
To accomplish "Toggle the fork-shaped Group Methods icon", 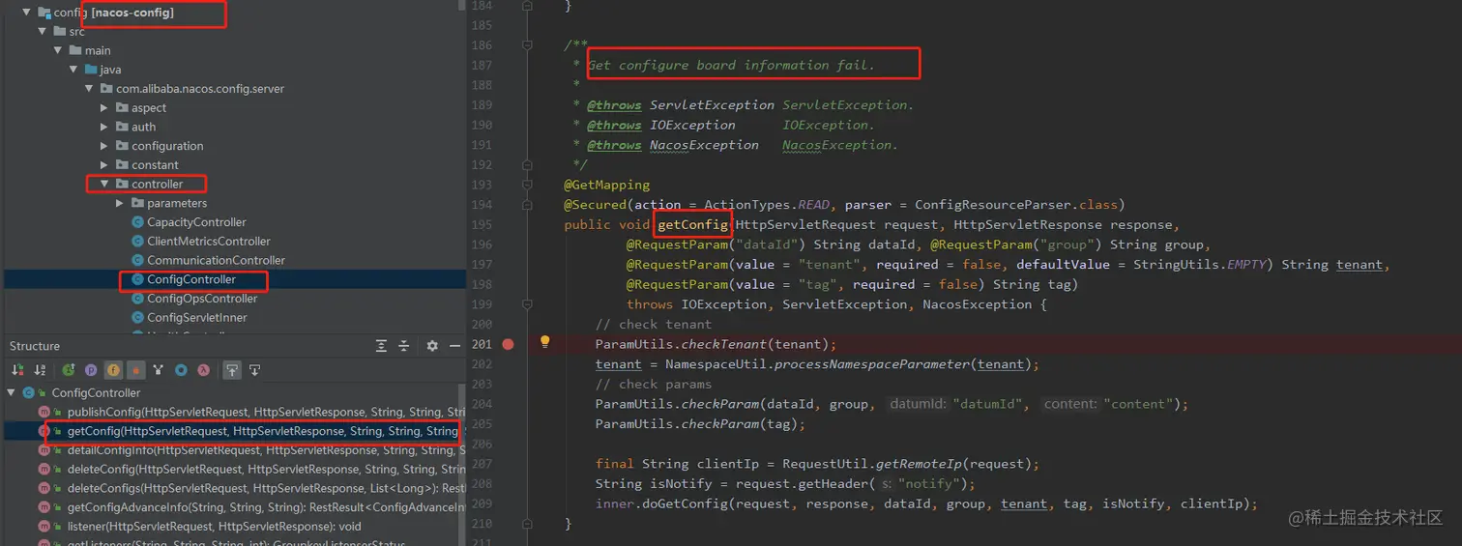I will pyautogui.click(x=159, y=370).
